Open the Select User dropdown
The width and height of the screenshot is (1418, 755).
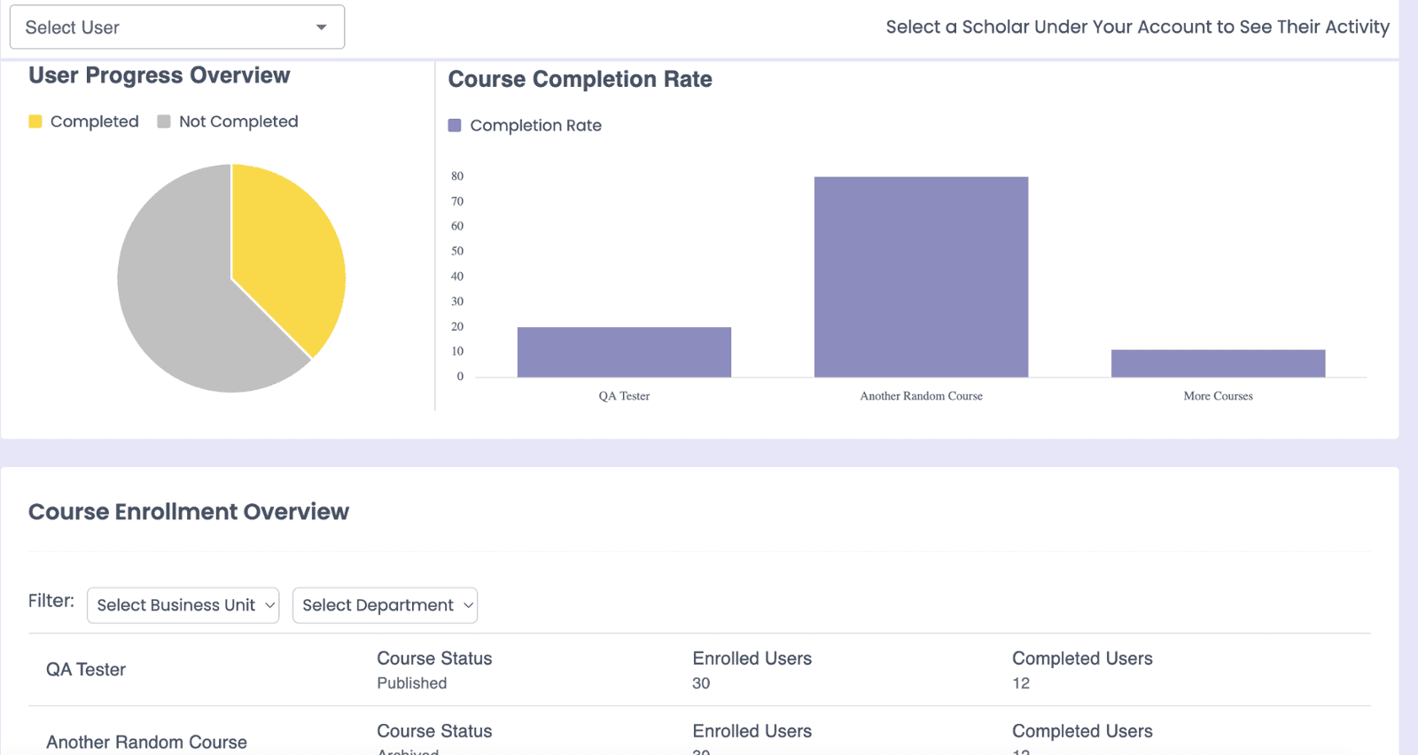(x=176, y=27)
